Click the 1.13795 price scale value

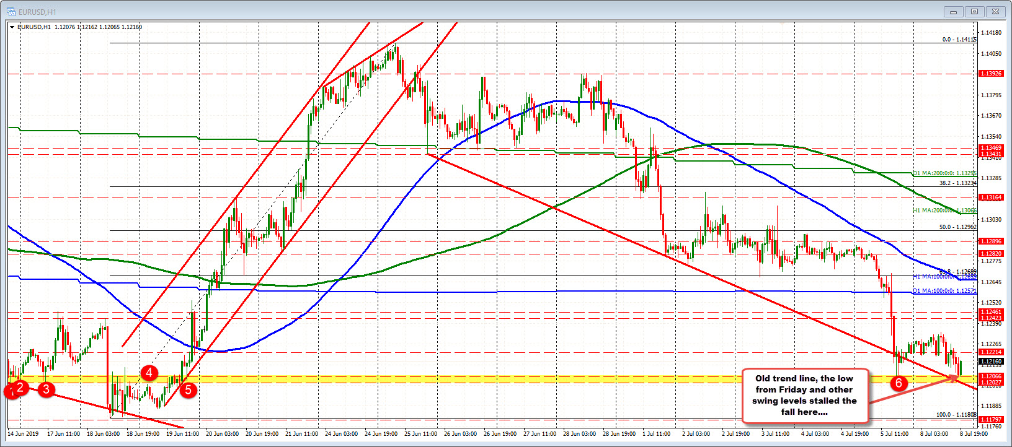coord(992,95)
